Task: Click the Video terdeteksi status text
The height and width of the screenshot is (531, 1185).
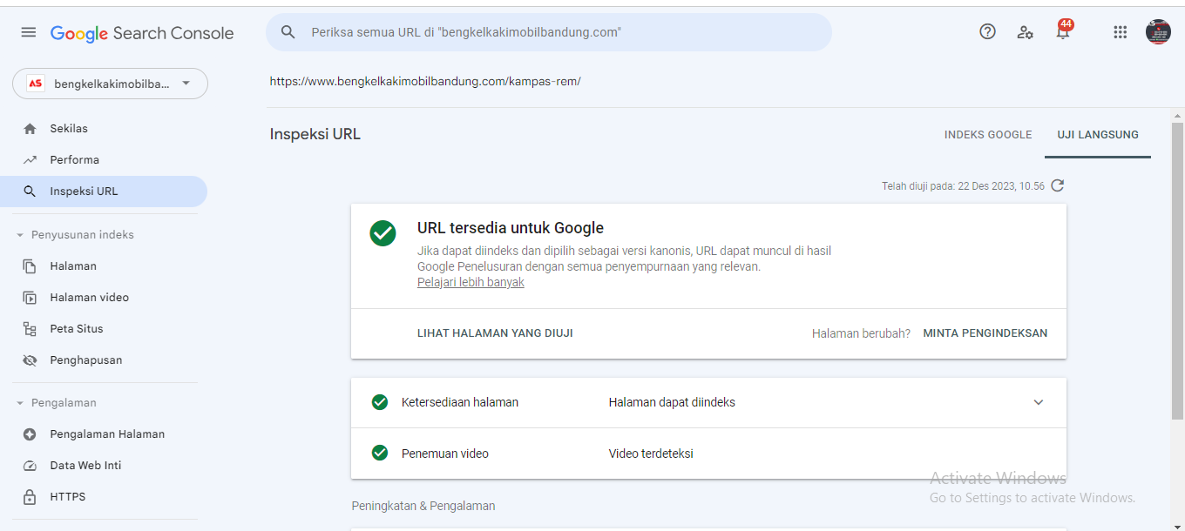Action: 651,454
